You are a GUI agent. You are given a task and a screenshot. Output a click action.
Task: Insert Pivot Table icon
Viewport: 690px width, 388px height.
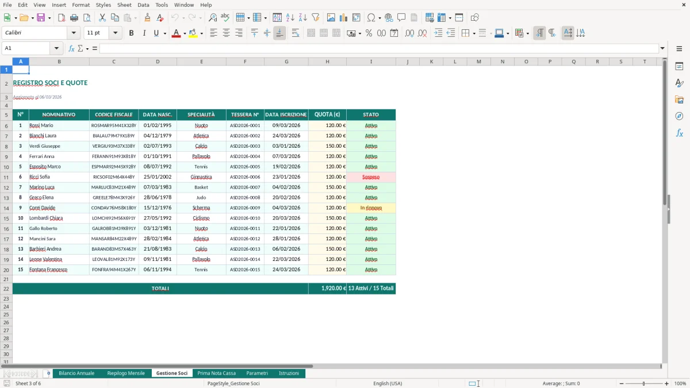[x=356, y=18]
